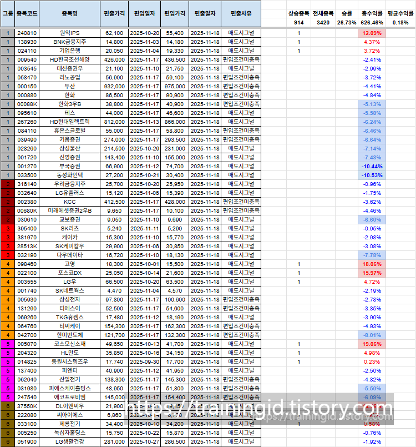Select the -10.53% return cell
The image size is (416, 447).
(x=372, y=175)
